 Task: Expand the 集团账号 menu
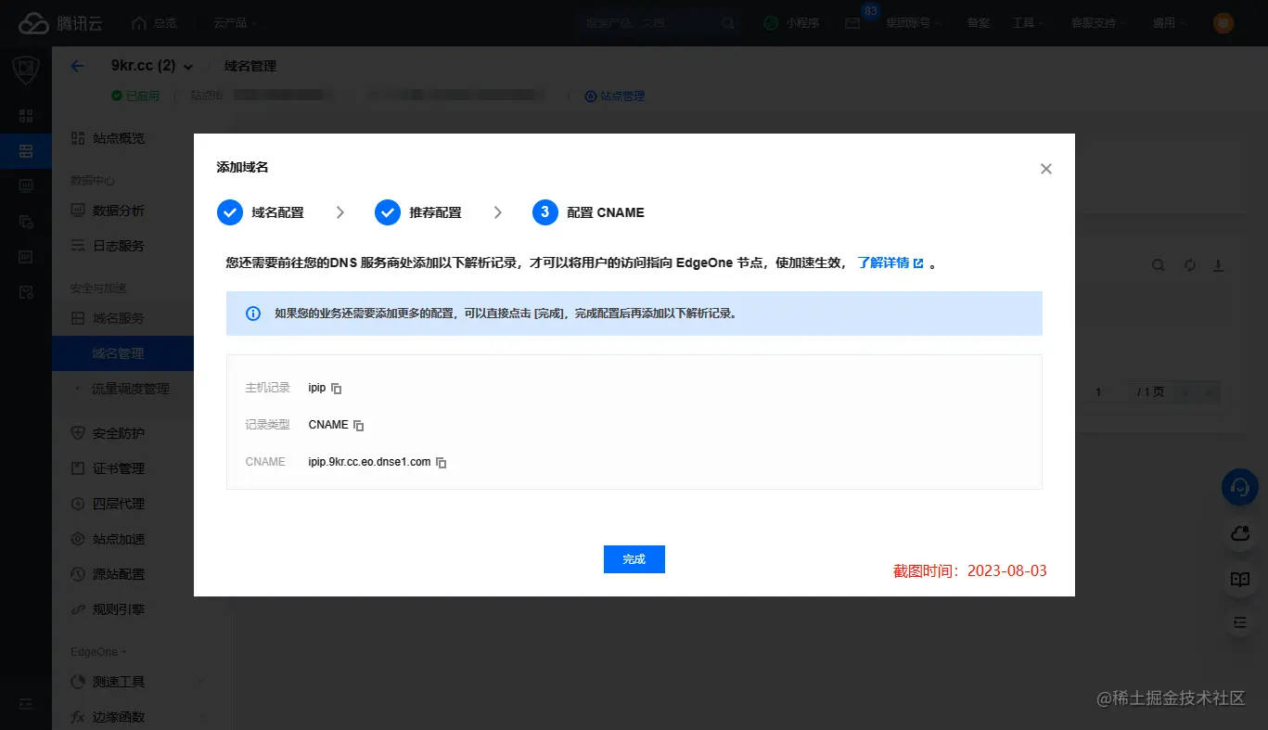point(914,23)
